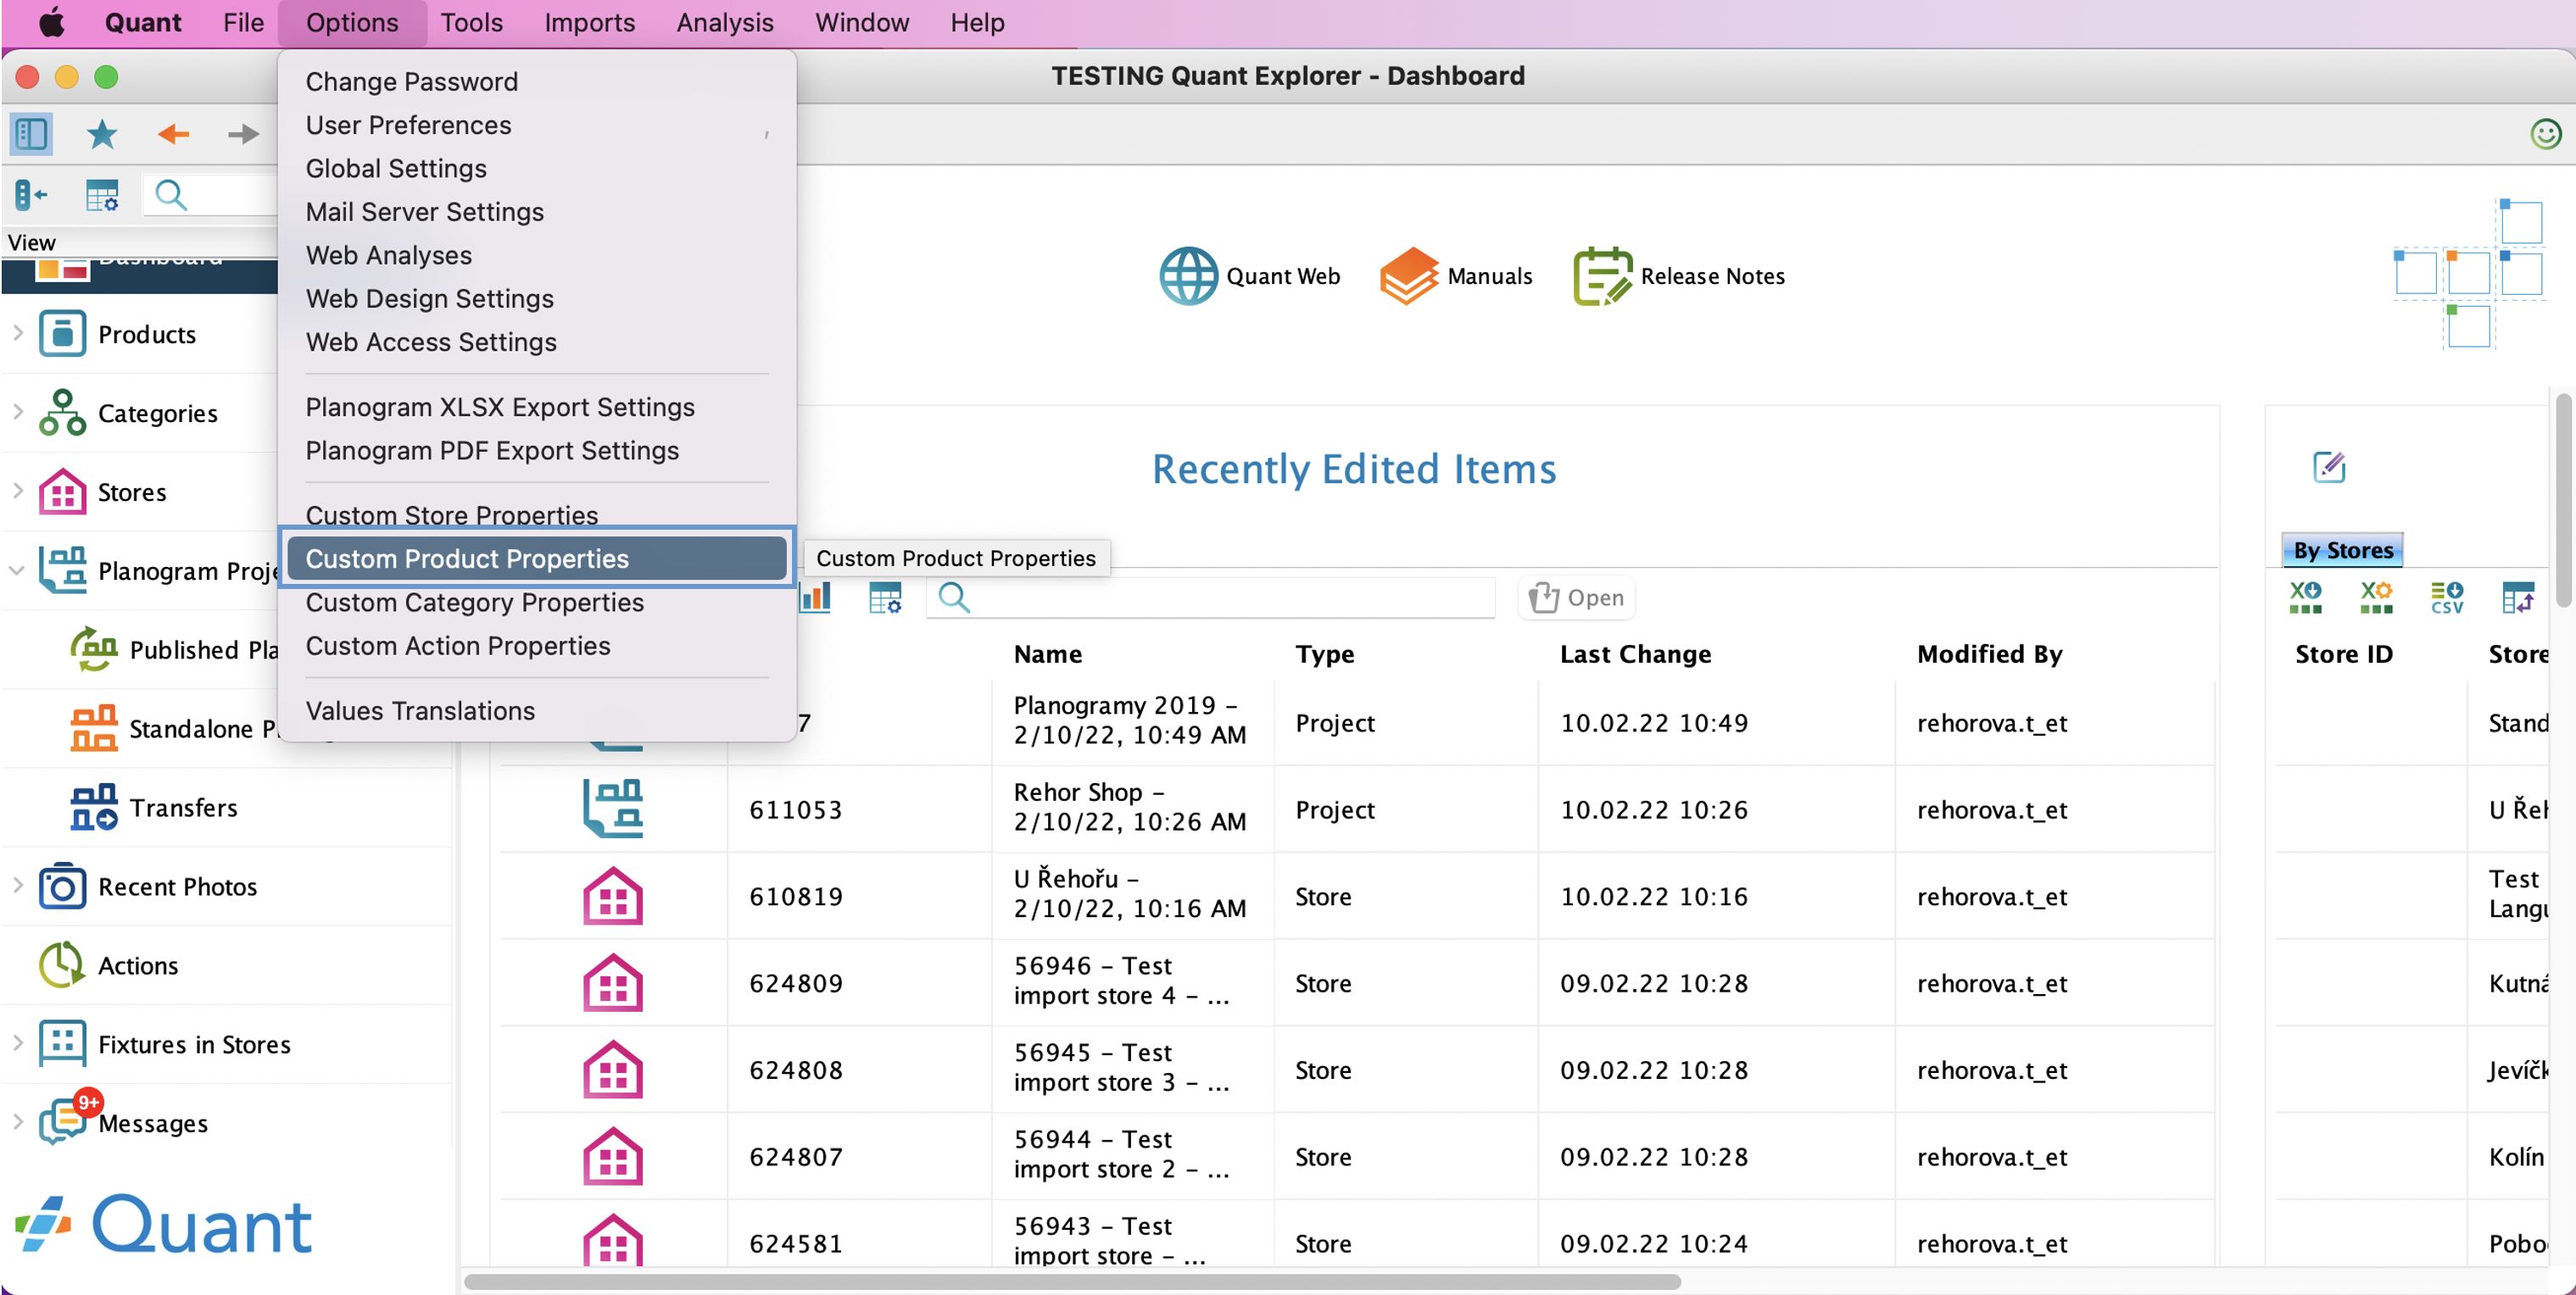
Task: Expand the Products tree node
Action: tap(17, 333)
